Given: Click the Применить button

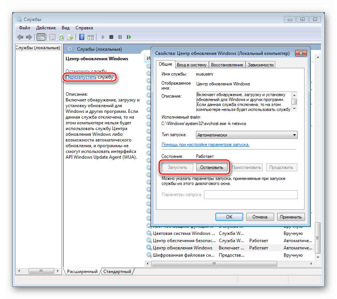Looking at the screenshot, I should pos(291,217).
